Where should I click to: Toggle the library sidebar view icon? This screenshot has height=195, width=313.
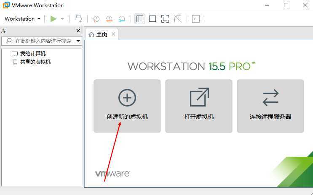pos(140,19)
